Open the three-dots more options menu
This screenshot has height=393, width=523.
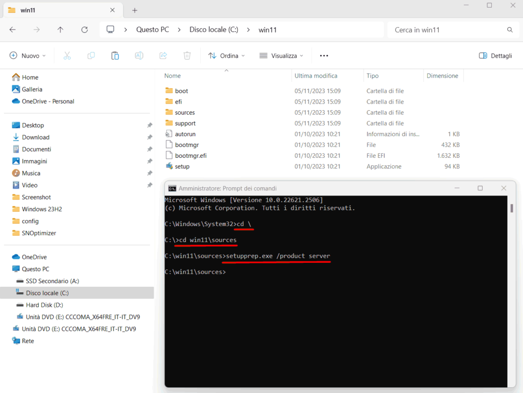pyautogui.click(x=324, y=56)
